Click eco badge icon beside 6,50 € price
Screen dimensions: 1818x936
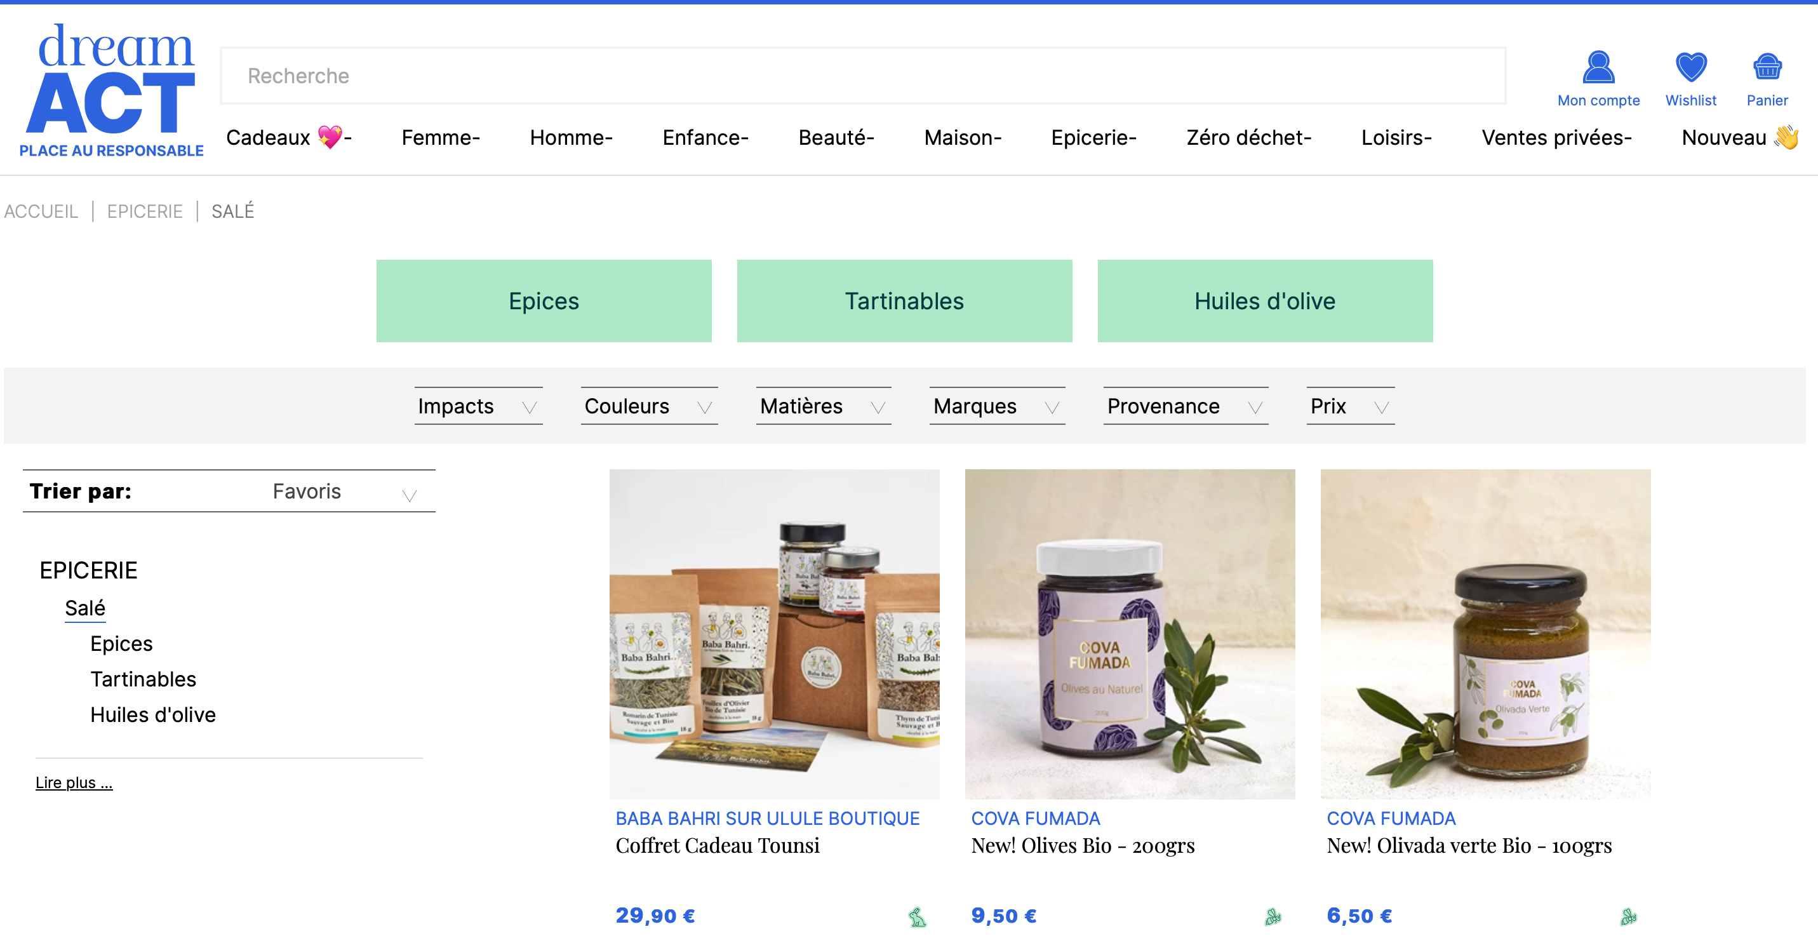[x=1628, y=916]
